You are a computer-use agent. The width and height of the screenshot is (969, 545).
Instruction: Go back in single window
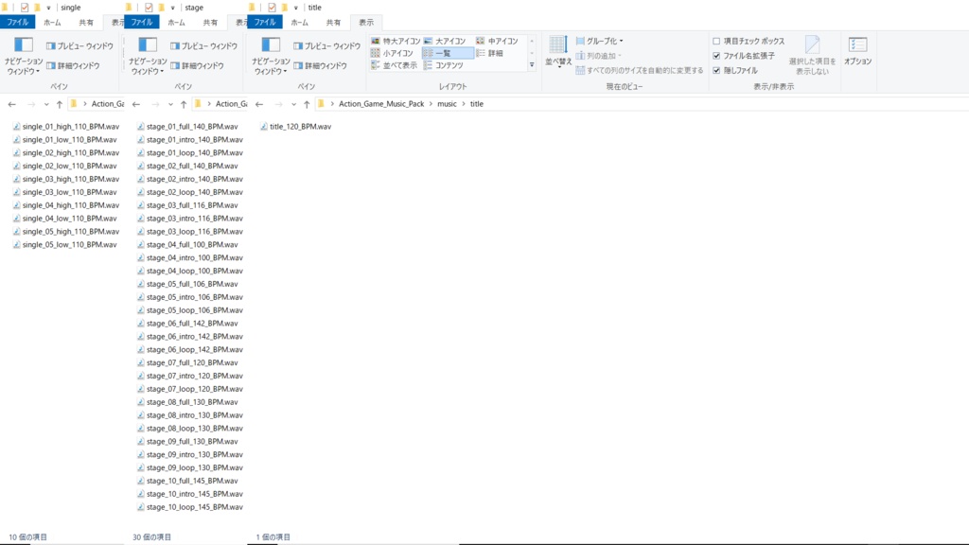11,104
